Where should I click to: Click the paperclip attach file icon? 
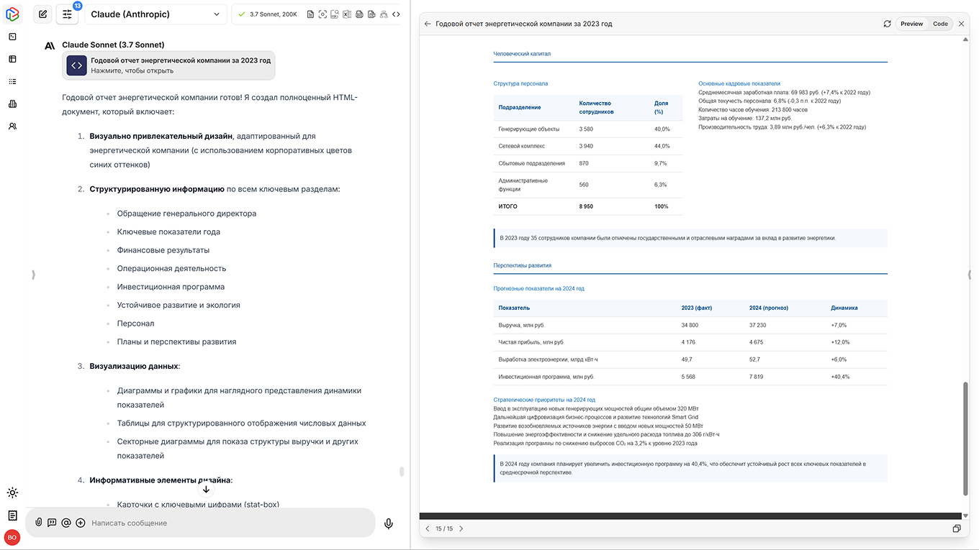39,523
